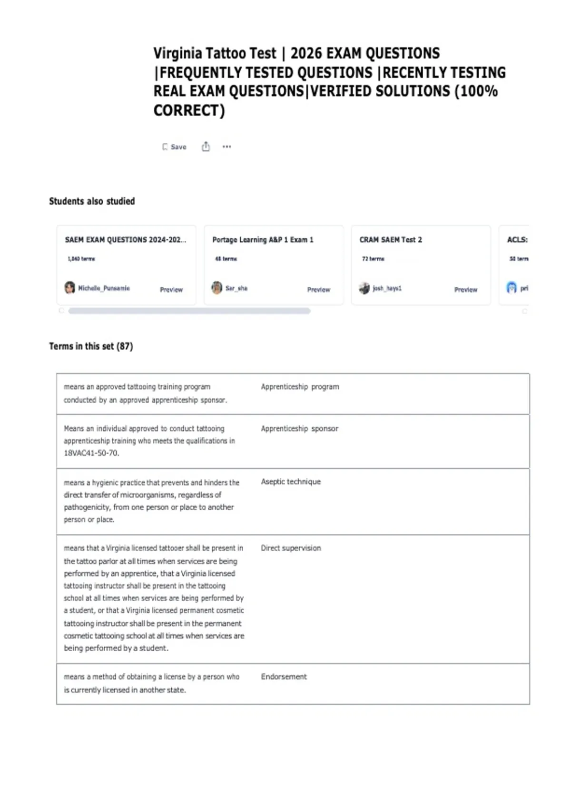Viewport: 571px width, 809px height.
Task: Open the three-dots more options menu
Action: point(227,147)
